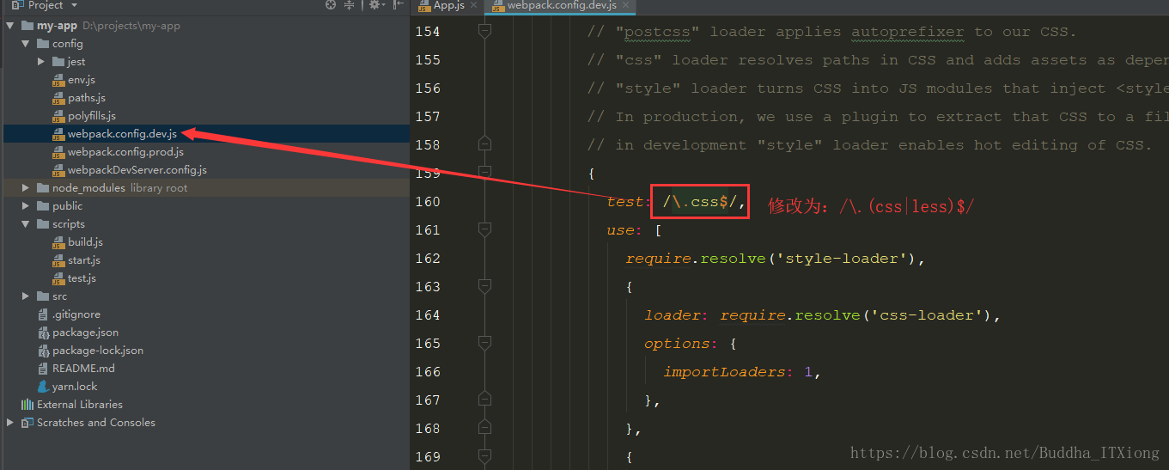Image resolution: width=1169 pixels, height=470 pixels.
Task: Click the use key on line 161
Action: tap(620, 230)
